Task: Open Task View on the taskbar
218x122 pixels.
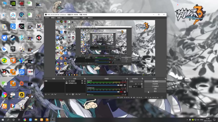Action: coord(19,120)
